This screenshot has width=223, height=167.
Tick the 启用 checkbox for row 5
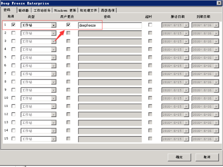tap(13, 57)
